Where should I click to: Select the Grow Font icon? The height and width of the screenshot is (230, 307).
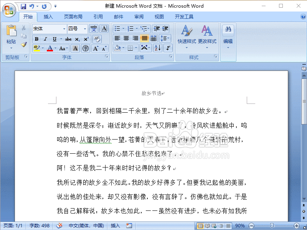[x=96, y=48]
